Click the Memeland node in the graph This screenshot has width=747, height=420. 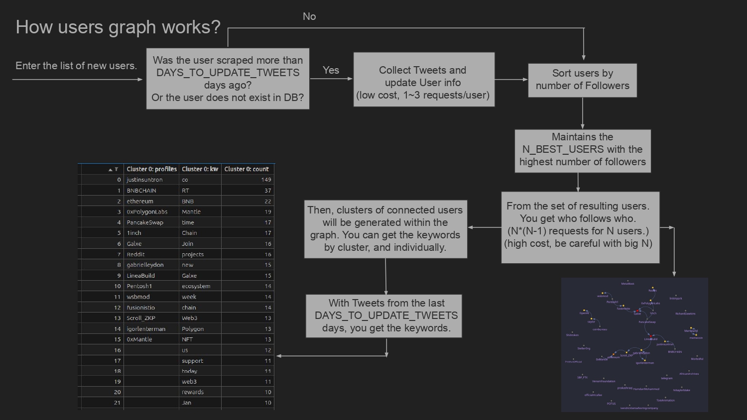click(x=691, y=328)
